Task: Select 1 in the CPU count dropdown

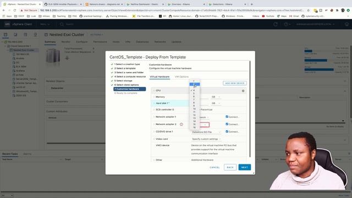Action: point(194,81)
